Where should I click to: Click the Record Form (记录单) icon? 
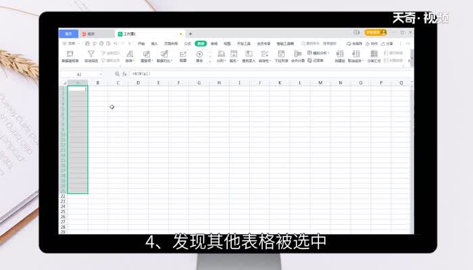click(x=309, y=61)
